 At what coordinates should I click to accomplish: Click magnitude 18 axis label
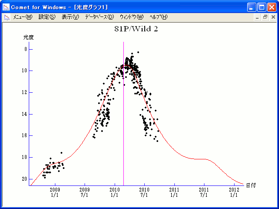(24, 157)
